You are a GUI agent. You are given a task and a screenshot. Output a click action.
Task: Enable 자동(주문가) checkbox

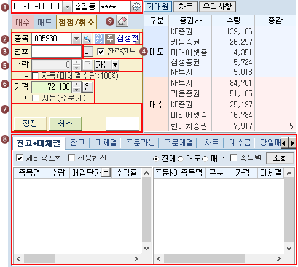[36, 98]
